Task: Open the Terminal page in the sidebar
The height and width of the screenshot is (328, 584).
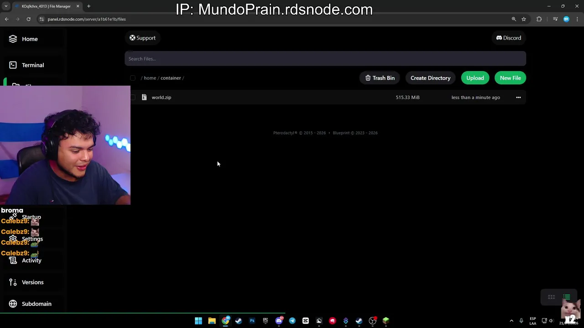Action: click(x=33, y=65)
